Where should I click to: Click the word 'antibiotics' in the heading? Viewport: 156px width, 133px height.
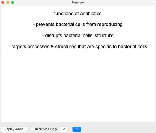click(91, 14)
